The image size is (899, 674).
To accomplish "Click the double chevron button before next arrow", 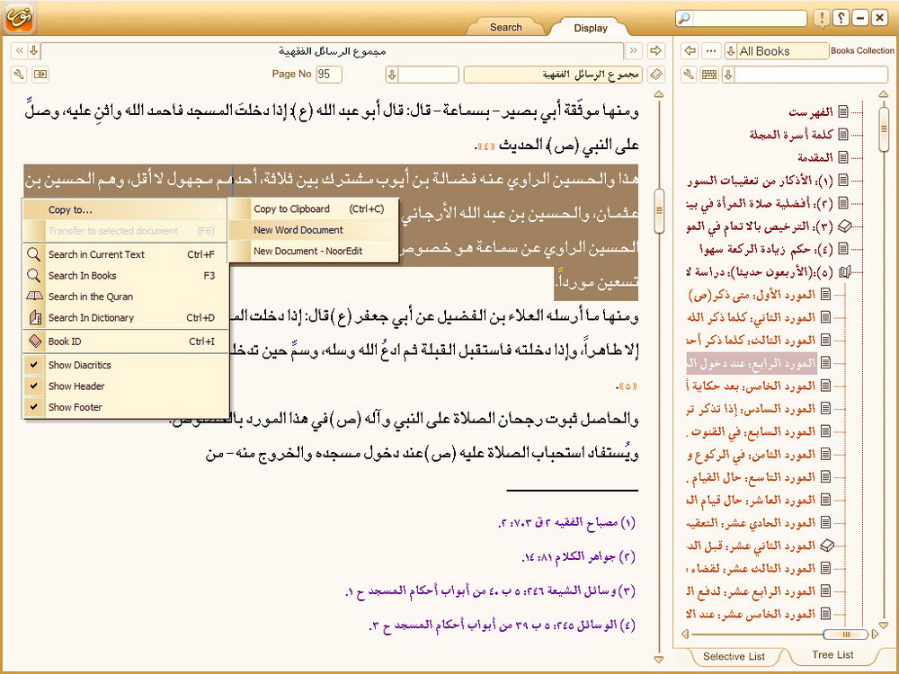I will (633, 51).
